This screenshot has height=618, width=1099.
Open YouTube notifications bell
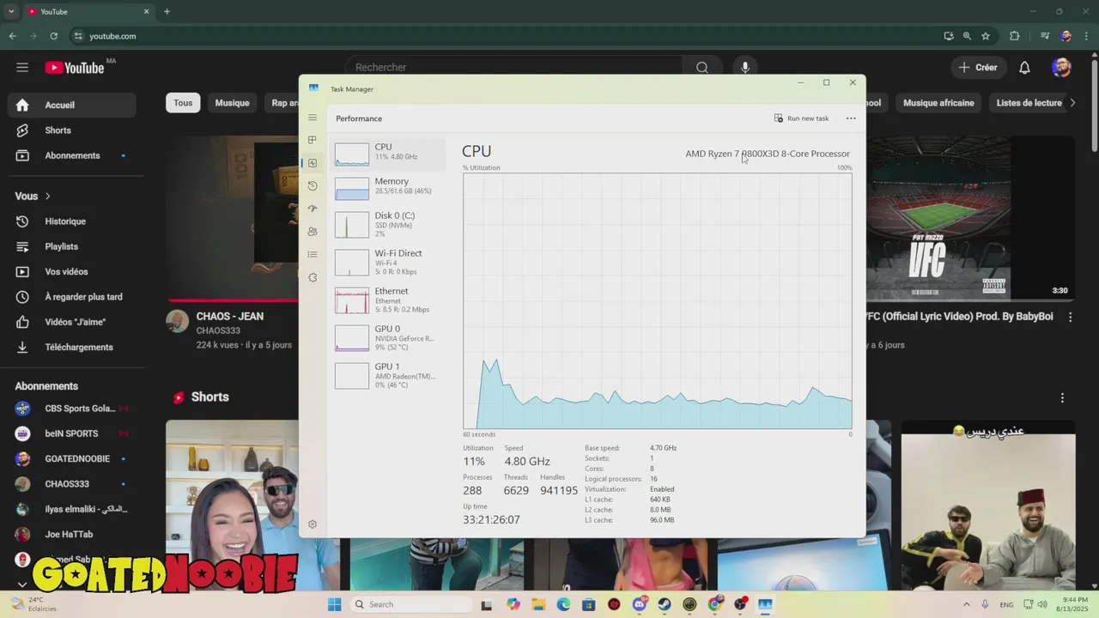click(1024, 67)
